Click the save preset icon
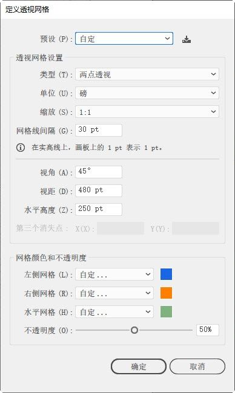Viewport: 235px width, 393px height. pos(187,39)
